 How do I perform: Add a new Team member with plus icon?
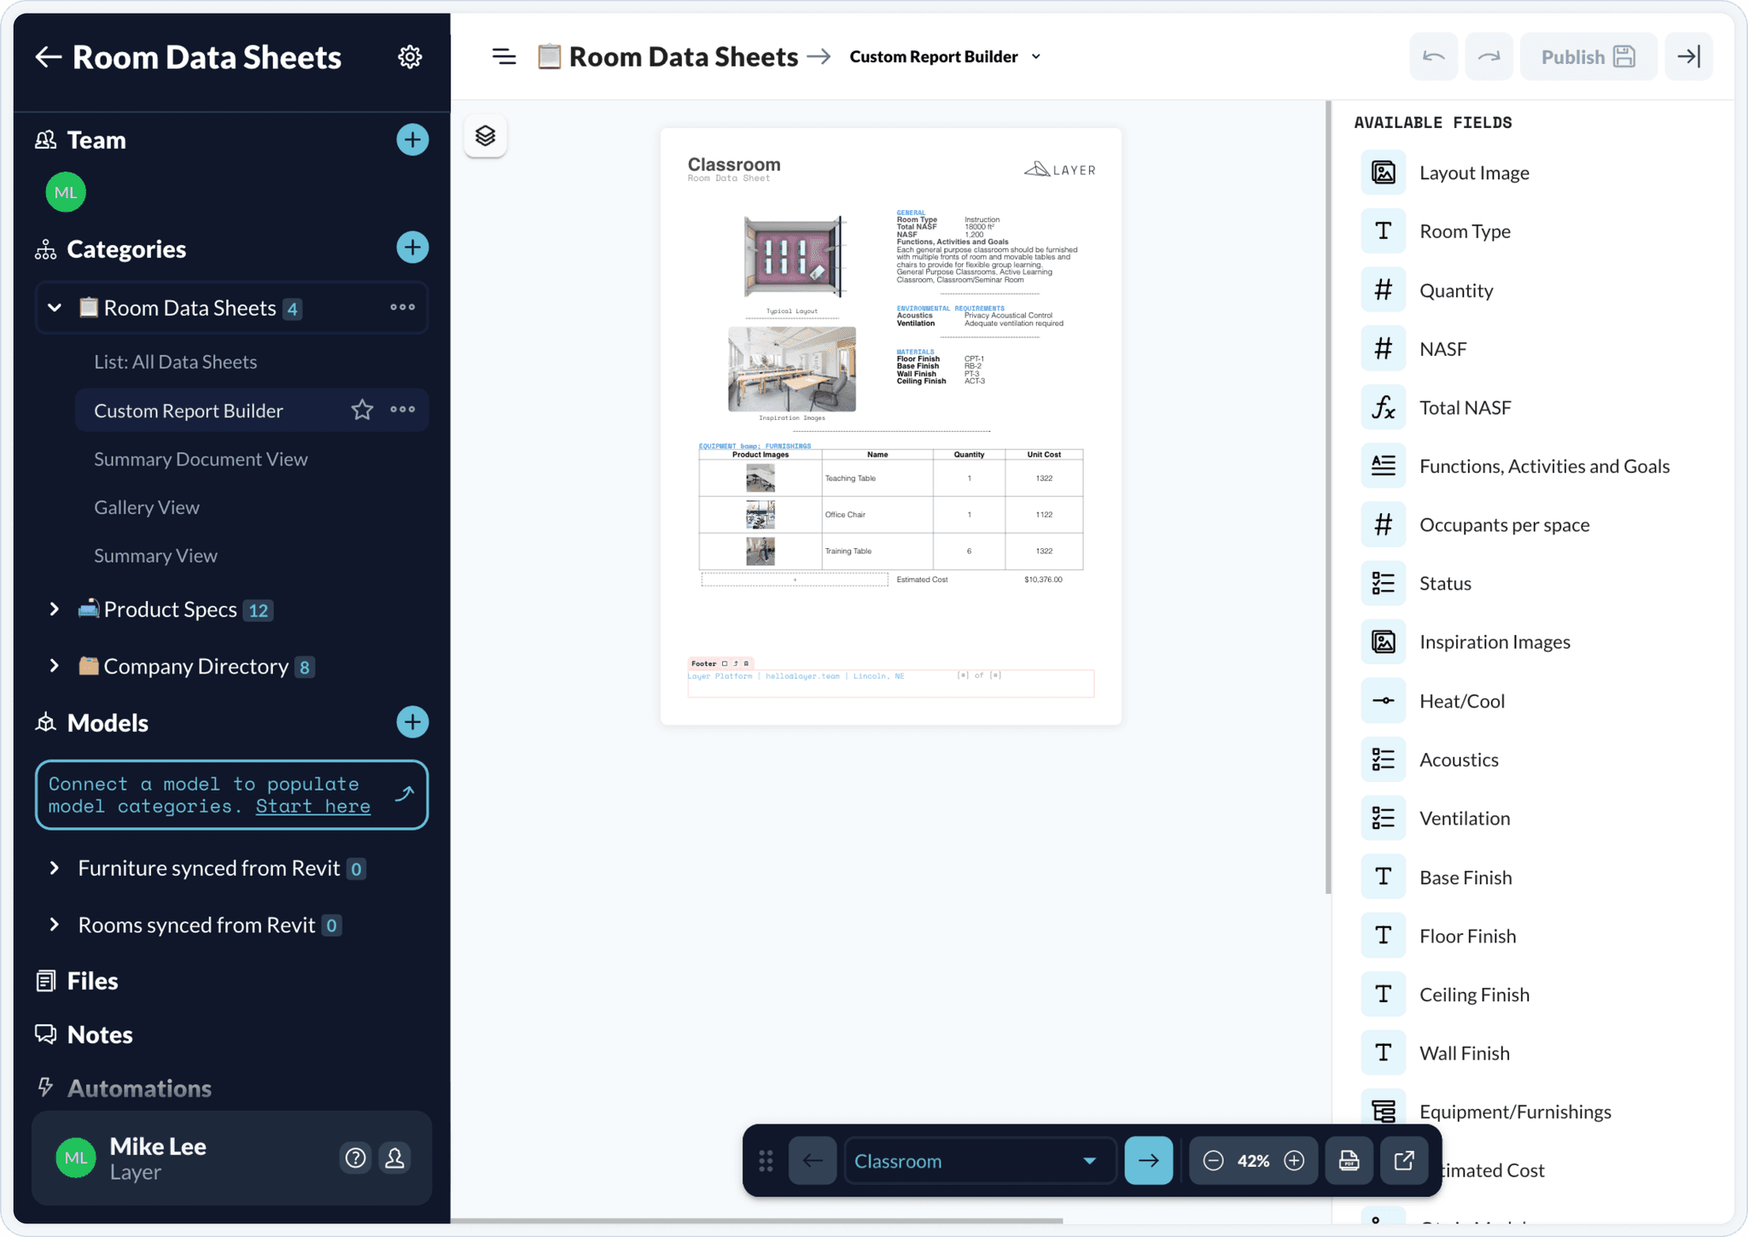tap(412, 139)
